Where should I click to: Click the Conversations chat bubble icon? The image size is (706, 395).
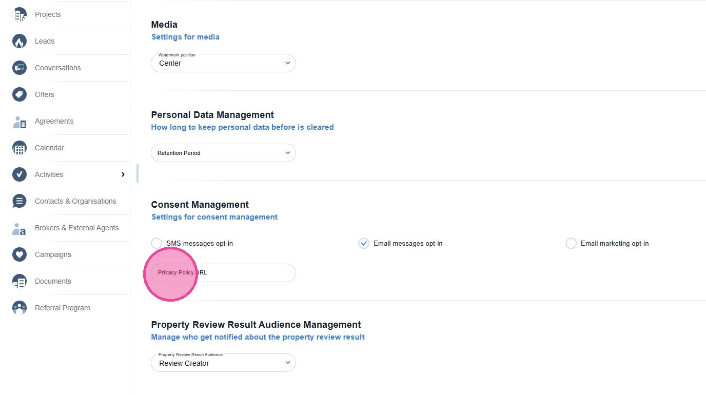coord(19,68)
